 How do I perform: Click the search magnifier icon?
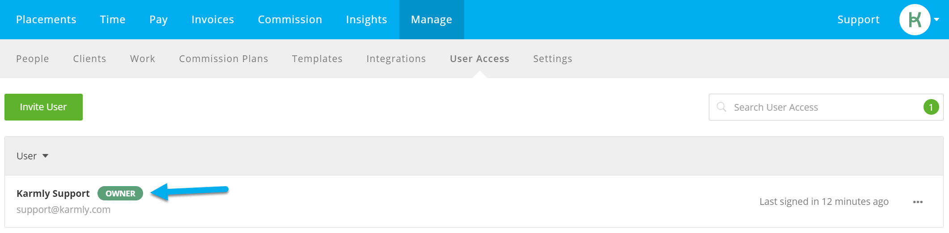[721, 107]
